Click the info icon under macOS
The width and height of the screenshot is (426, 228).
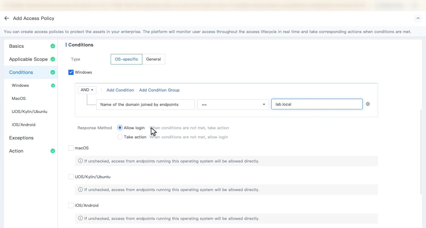pyautogui.click(x=80, y=161)
